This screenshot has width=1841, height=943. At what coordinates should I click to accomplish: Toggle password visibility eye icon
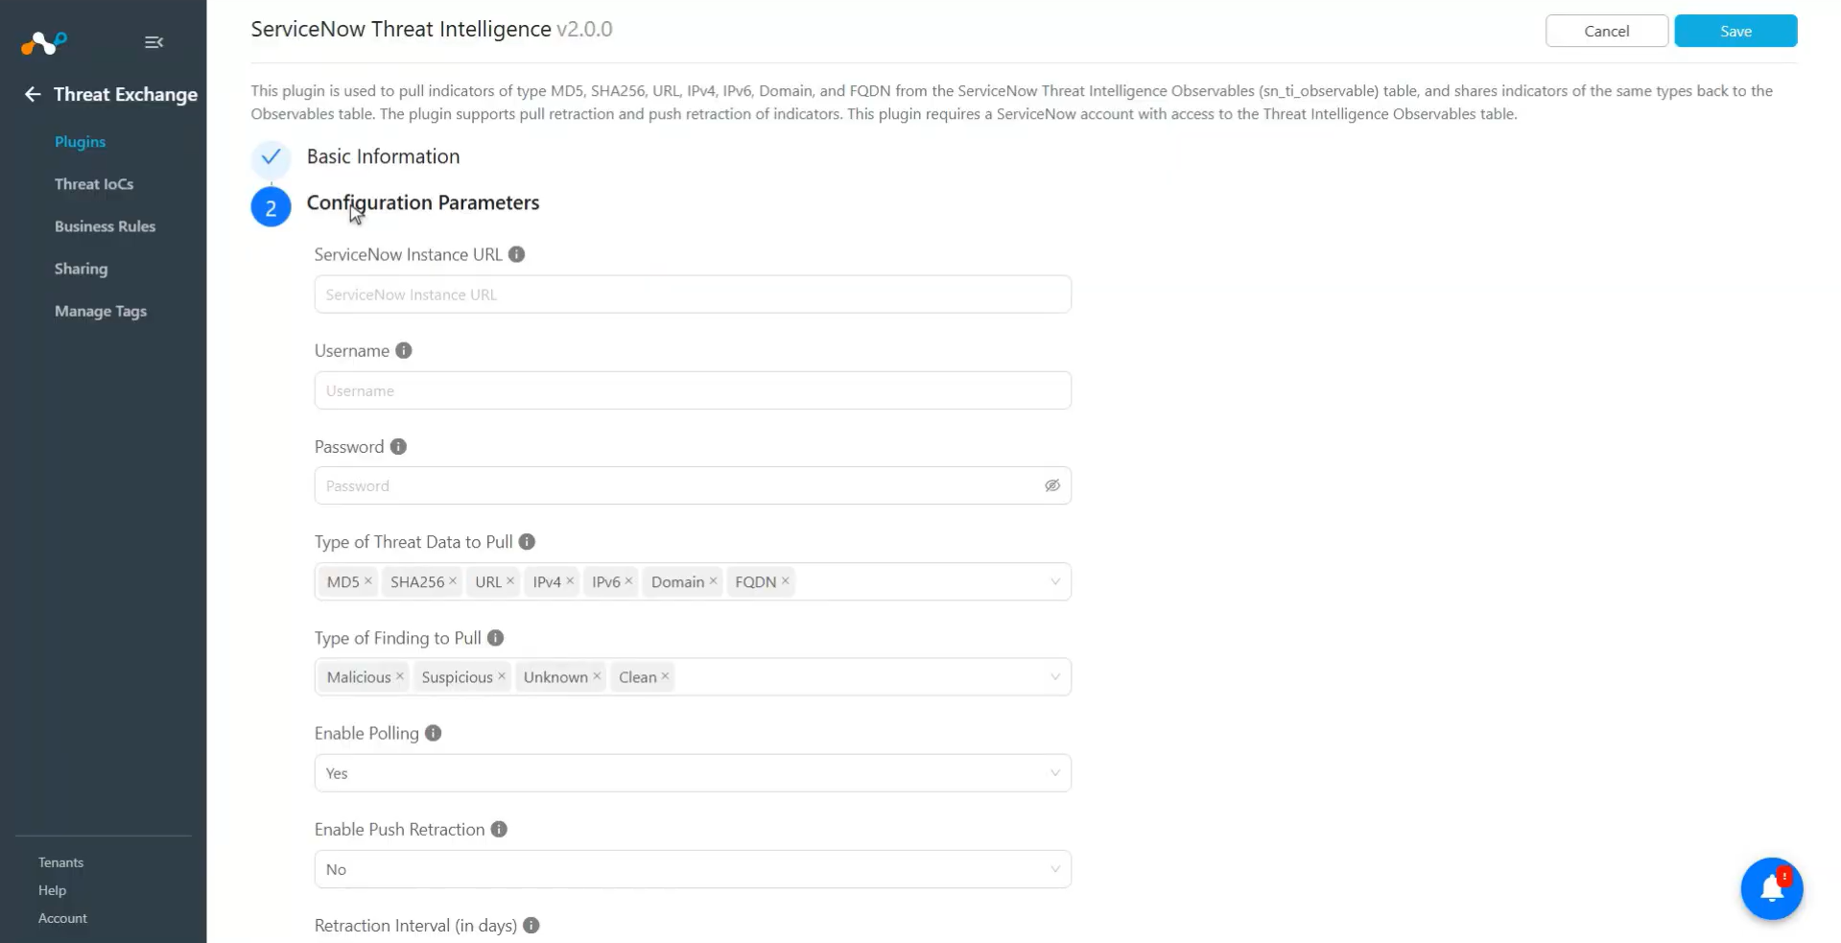tap(1052, 485)
